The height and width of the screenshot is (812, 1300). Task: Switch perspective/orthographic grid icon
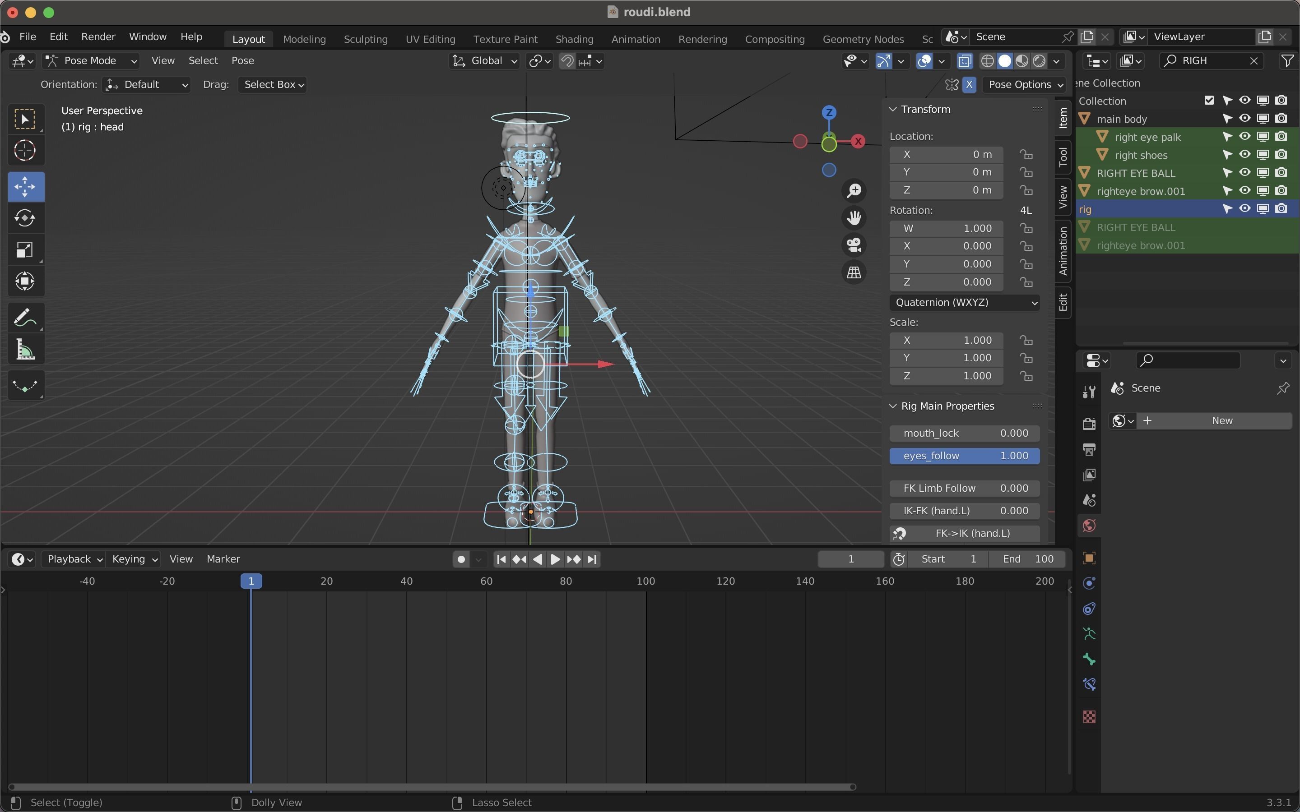(x=854, y=273)
